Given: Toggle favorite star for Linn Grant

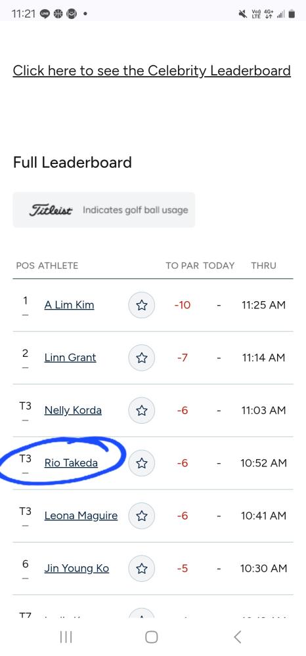Looking at the screenshot, I should 141,358.
